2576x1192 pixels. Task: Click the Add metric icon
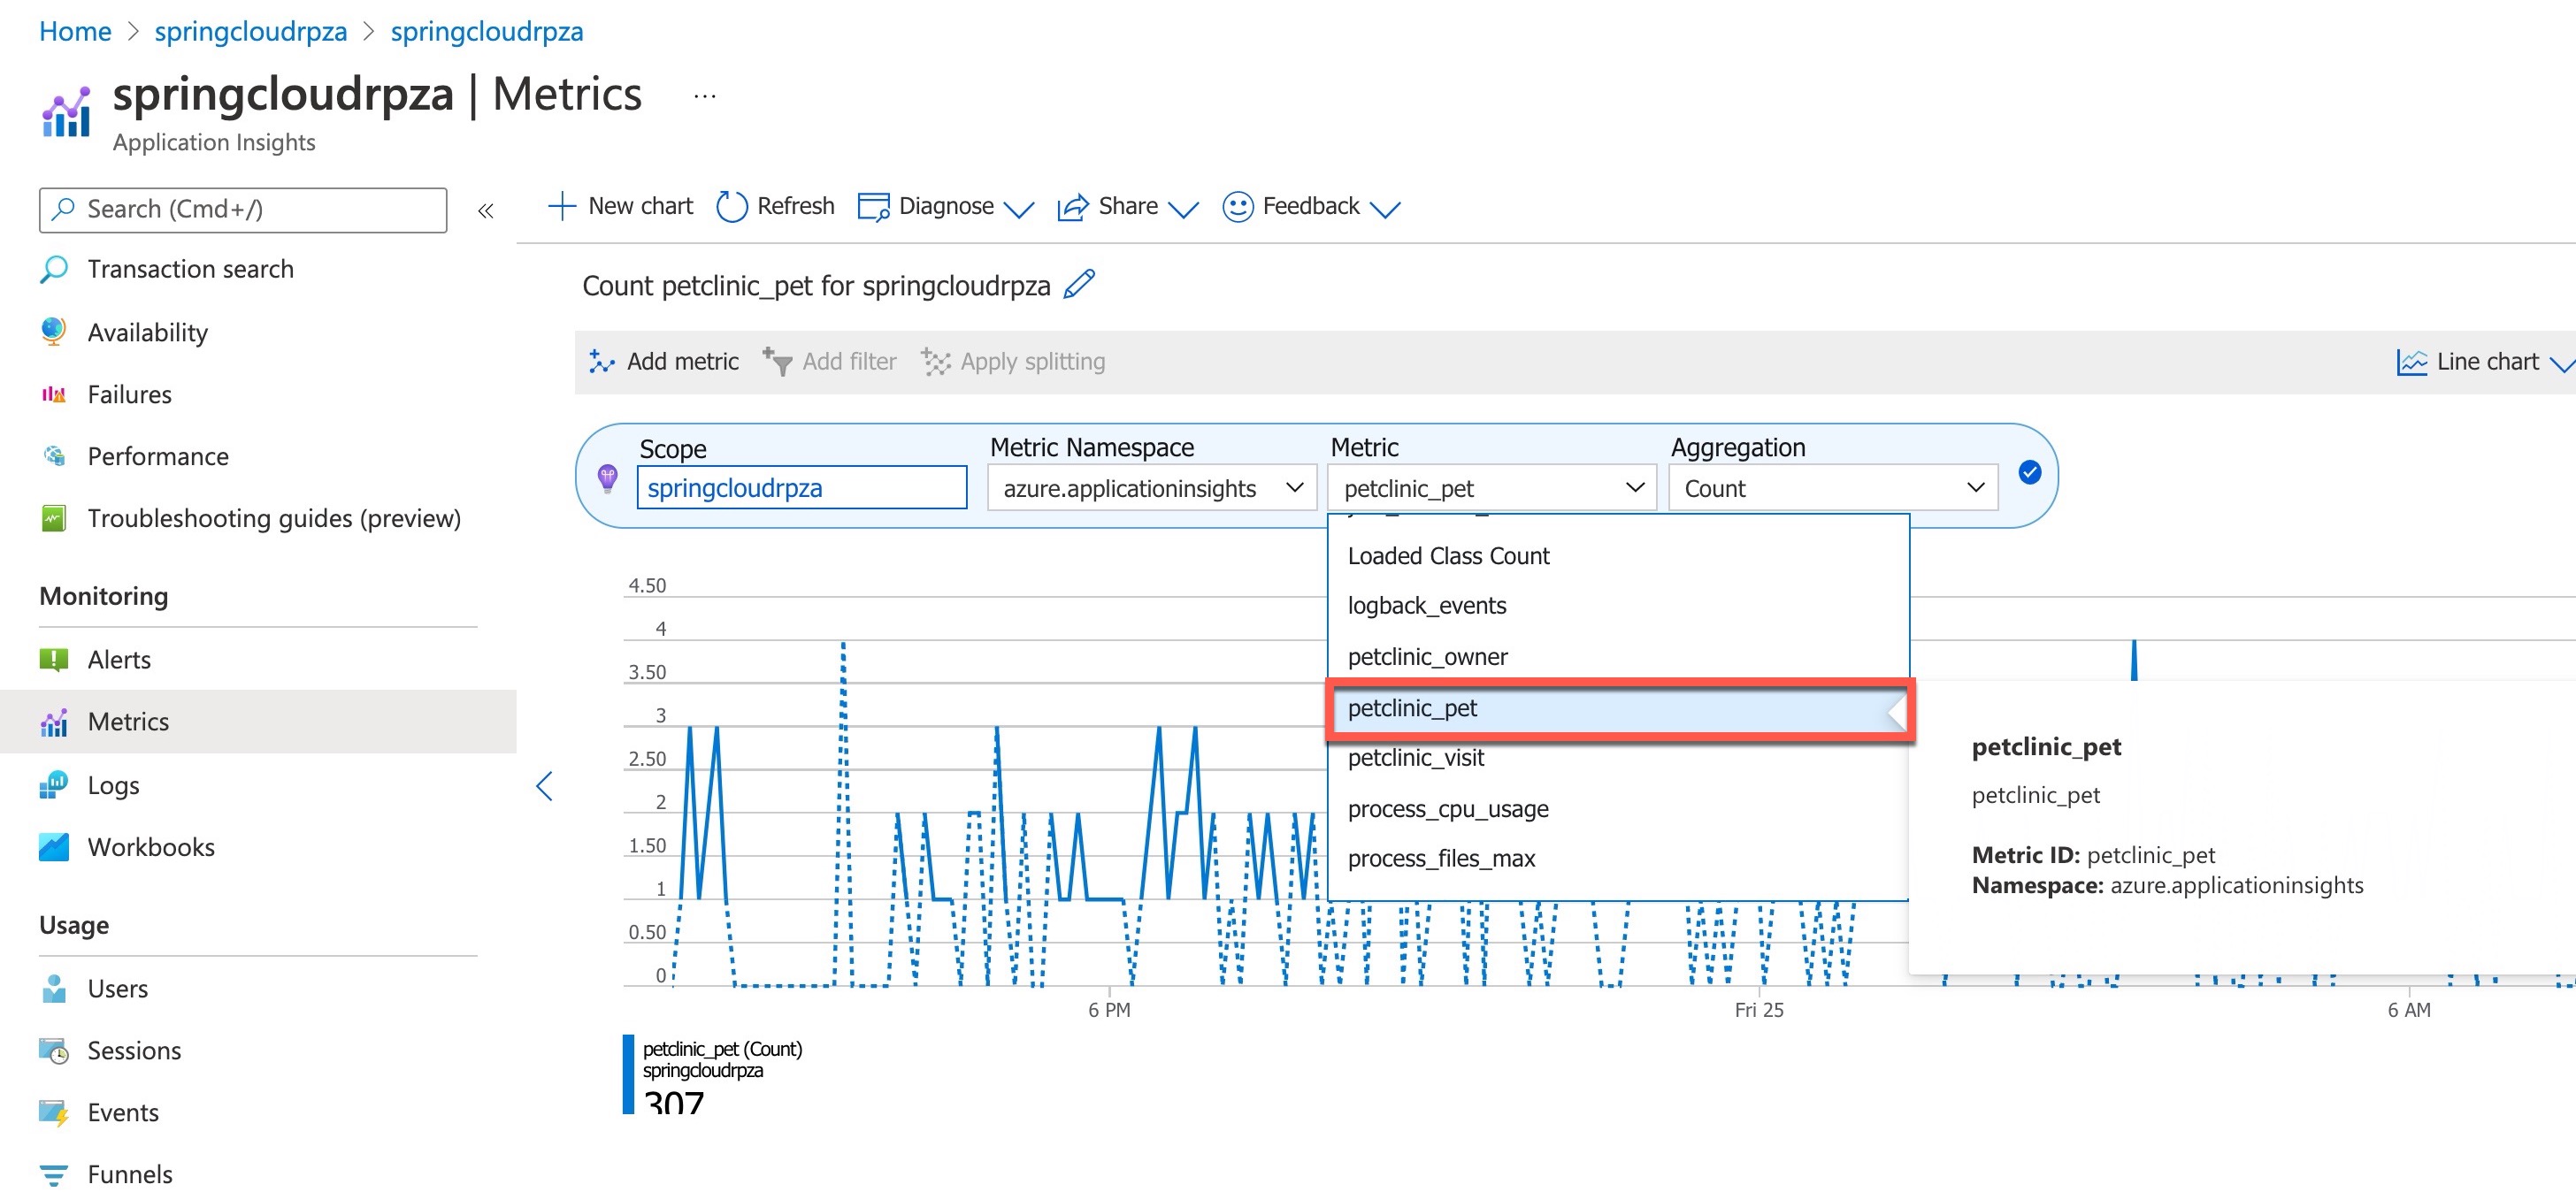[601, 362]
